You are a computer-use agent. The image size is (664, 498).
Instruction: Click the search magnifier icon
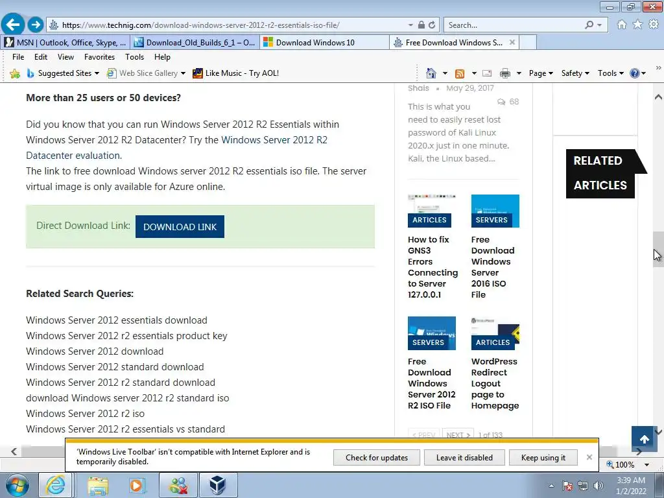[589, 25]
